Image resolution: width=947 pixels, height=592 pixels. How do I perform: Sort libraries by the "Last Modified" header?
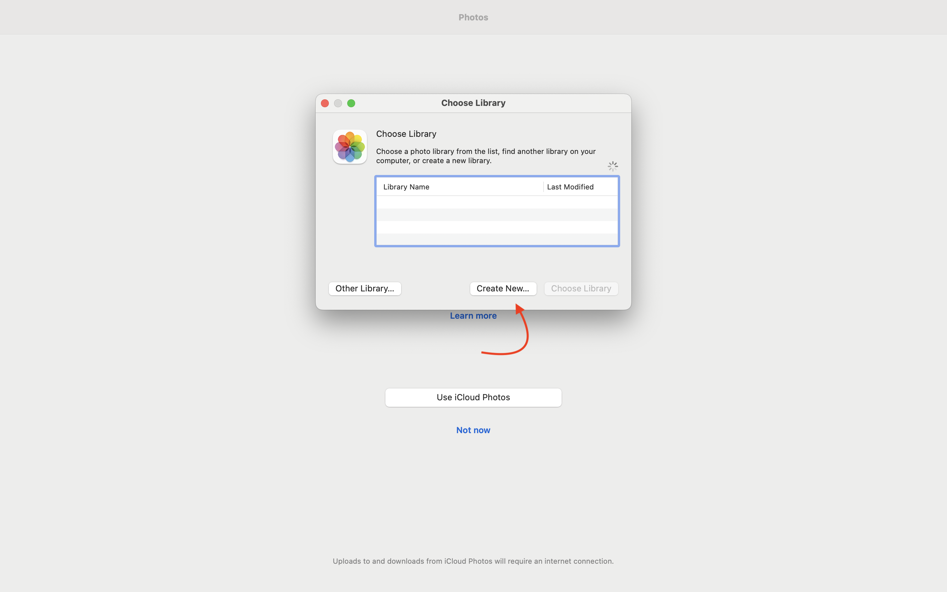570,187
